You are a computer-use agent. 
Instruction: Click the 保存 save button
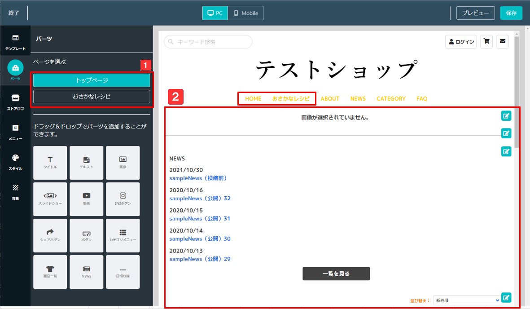(511, 13)
